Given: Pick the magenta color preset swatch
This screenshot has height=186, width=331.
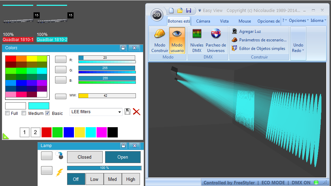Looking at the screenshot, I should 102,132.
